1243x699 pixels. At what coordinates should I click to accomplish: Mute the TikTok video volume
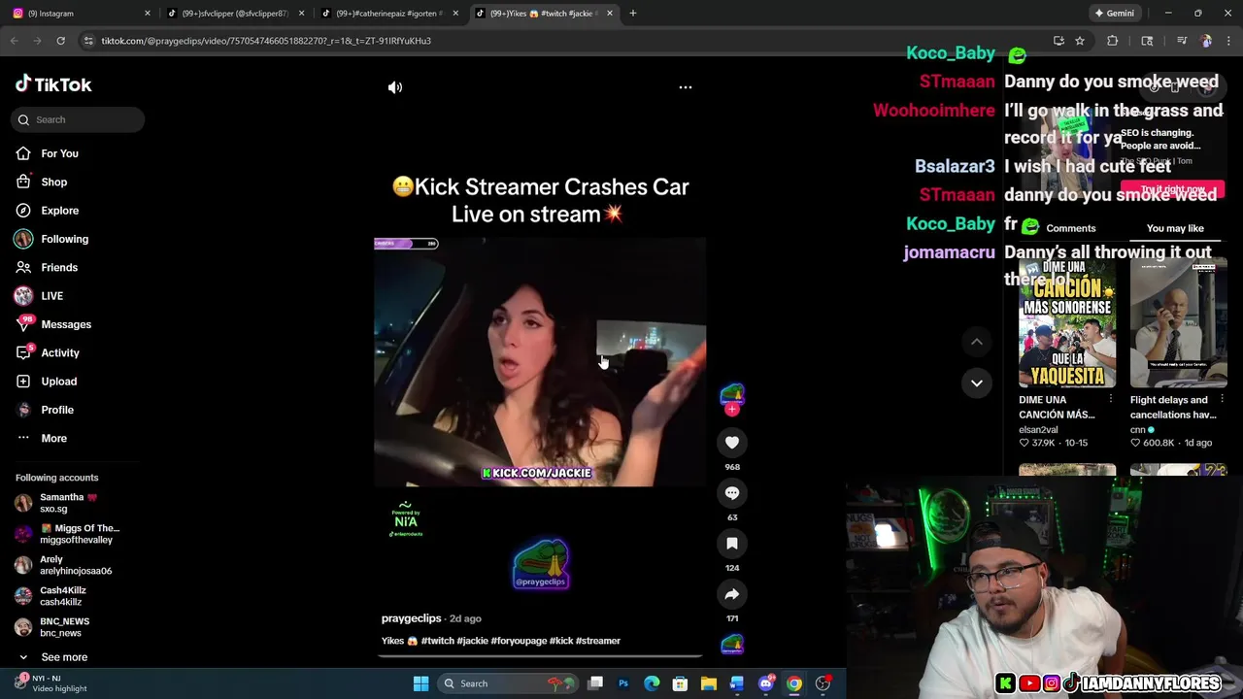pos(395,87)
